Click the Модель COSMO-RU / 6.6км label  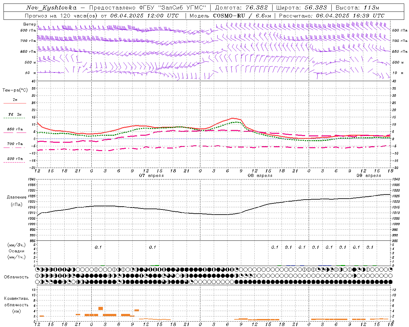[230, 16]
